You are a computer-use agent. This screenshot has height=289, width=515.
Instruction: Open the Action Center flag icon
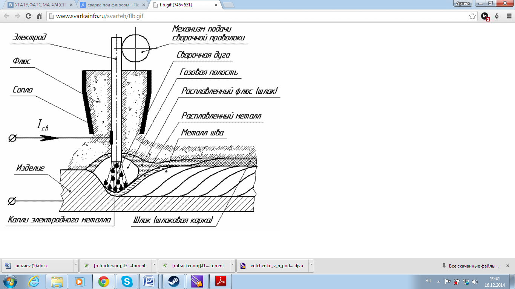tap(448, 281)
